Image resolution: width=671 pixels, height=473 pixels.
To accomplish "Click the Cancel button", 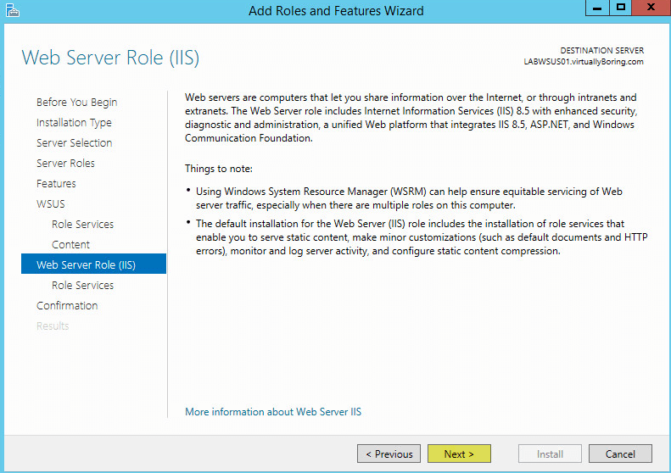I will pyautogui.click(x=620, y=454).
